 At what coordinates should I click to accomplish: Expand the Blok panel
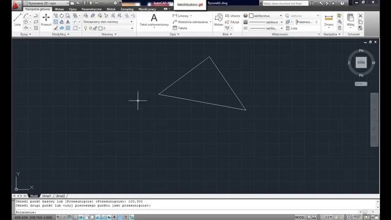(x=227, y=34)
